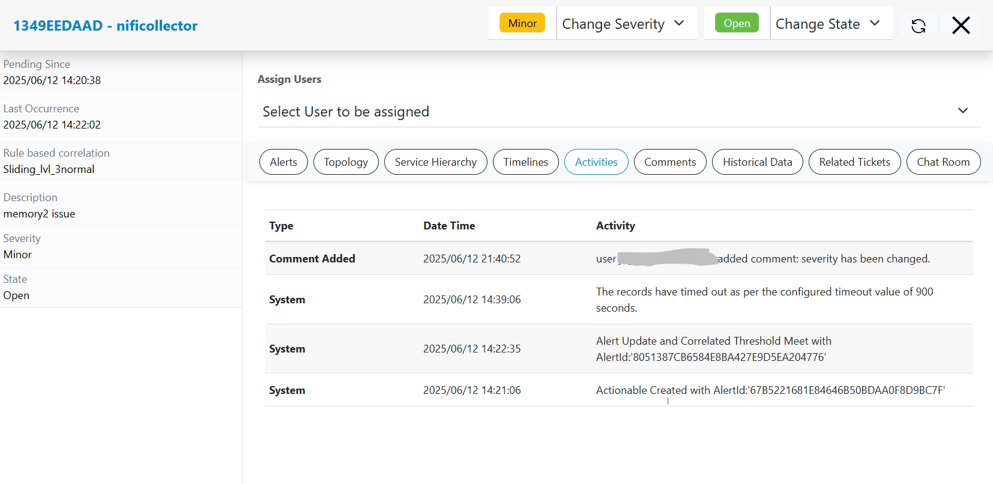The height and width of the screenshot is (484, 993).
Task: View the Timelines tab
Action: [525, 162]
